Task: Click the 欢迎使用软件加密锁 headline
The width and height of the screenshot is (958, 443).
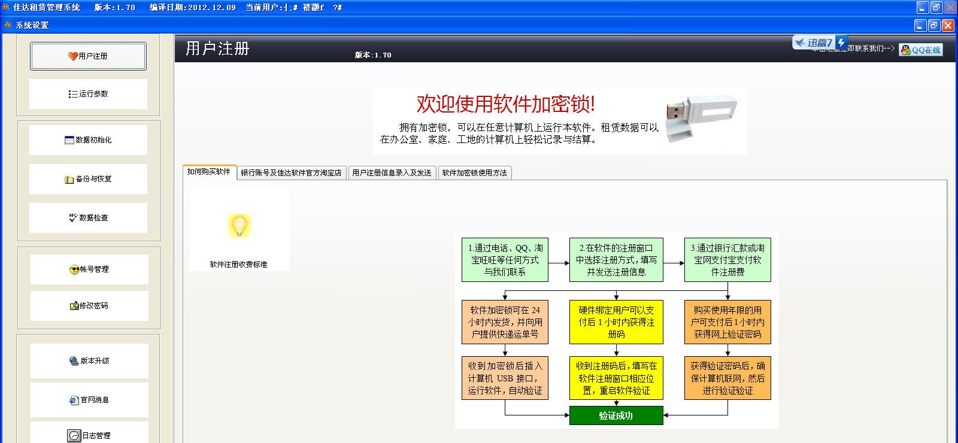Action: [x=506, y=104]
